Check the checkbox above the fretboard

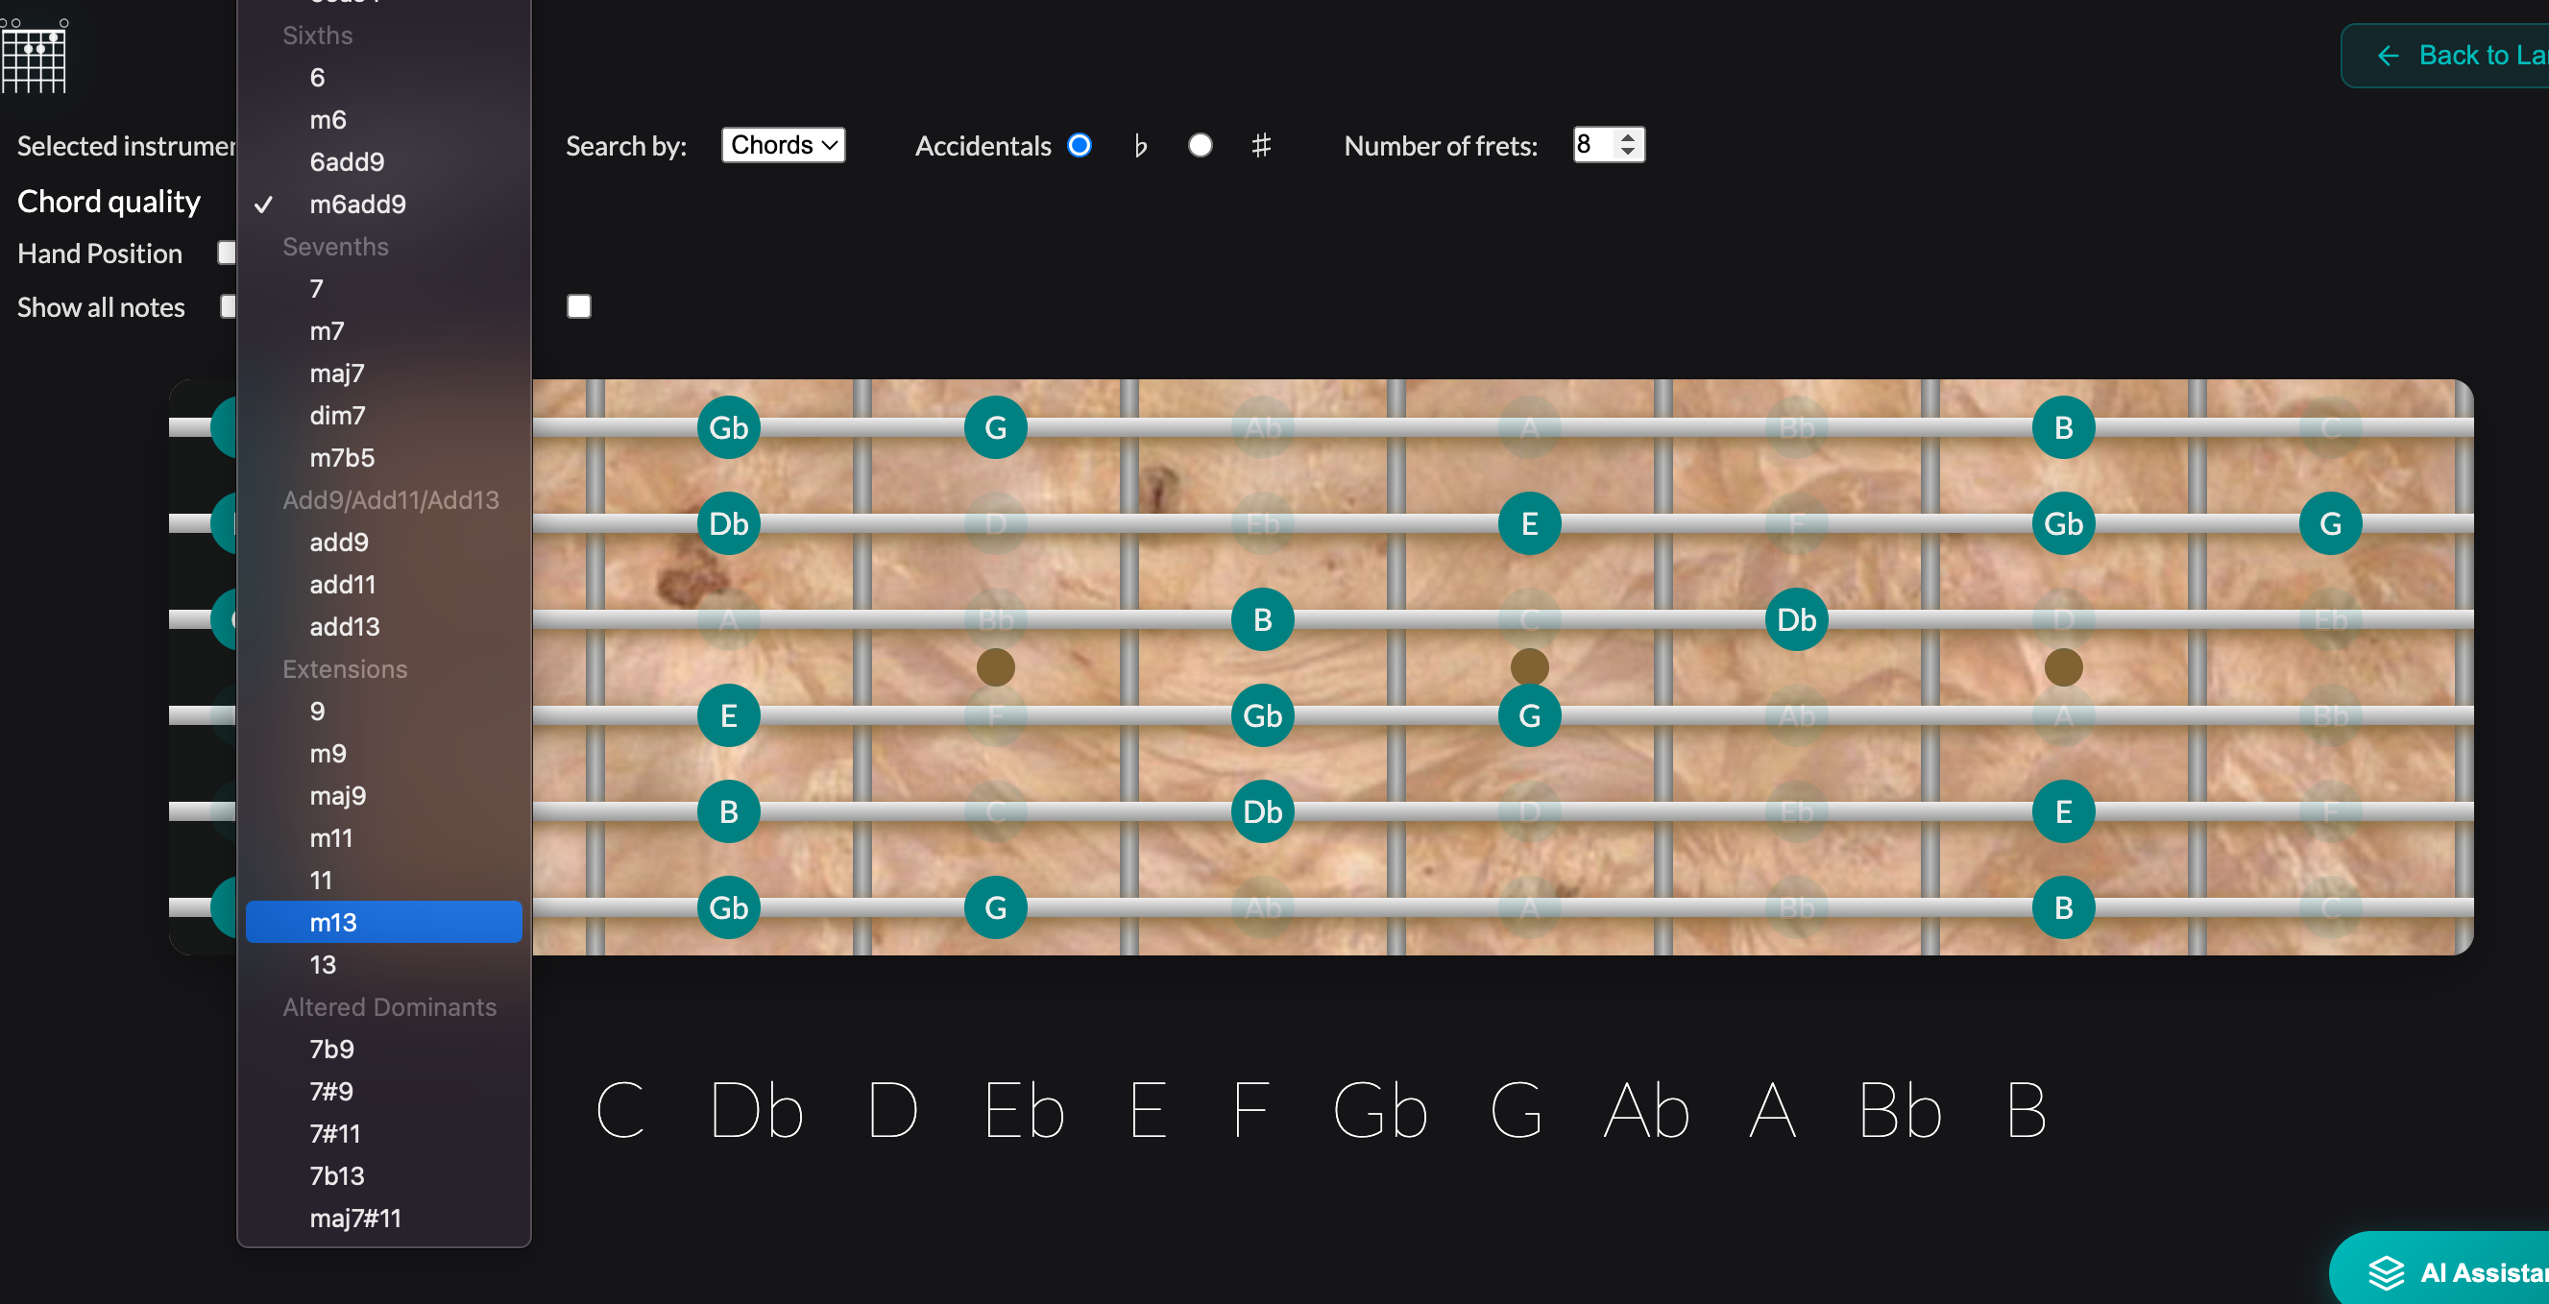click(x=579, y=306)
